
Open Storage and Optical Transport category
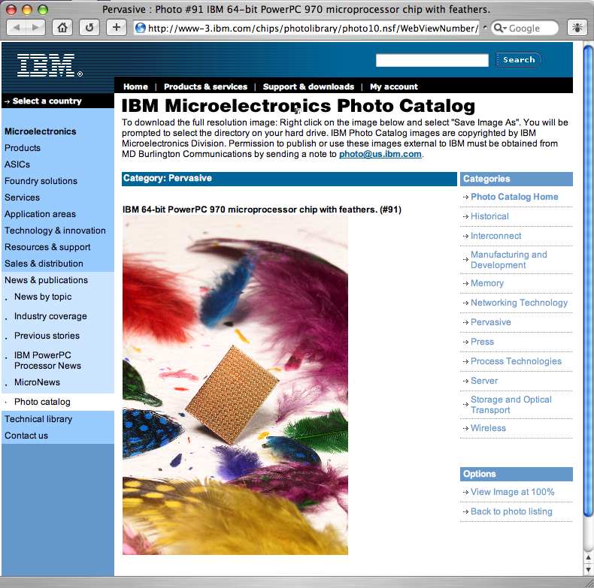click(511, 405)
